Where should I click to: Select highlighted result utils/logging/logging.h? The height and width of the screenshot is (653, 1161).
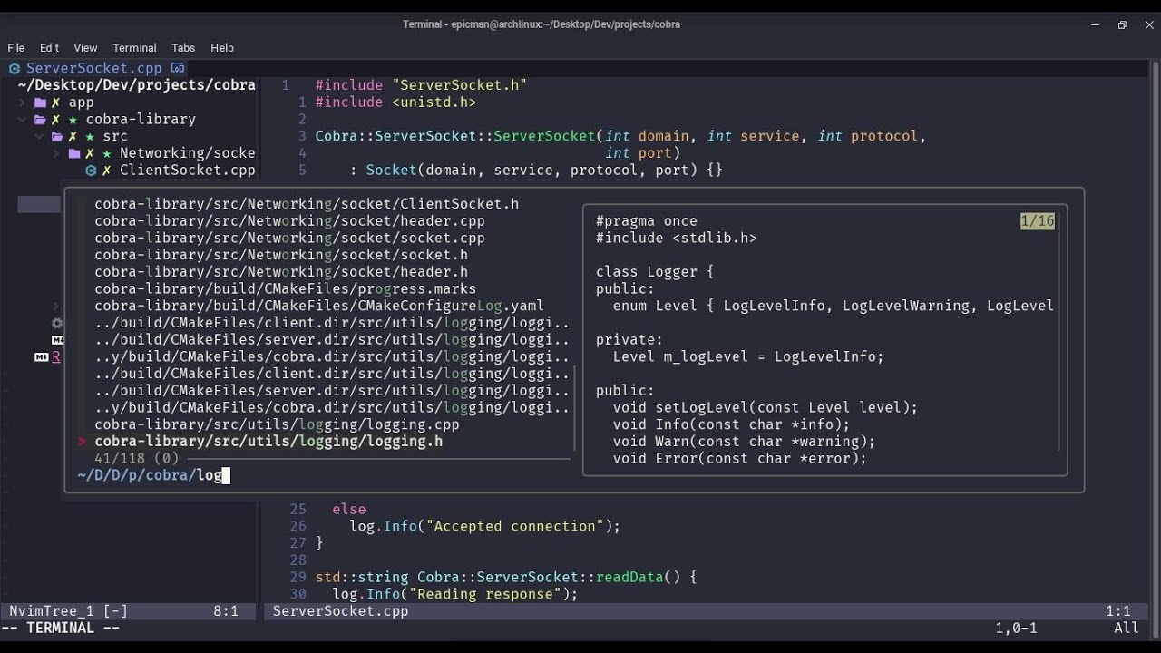(x=268, y=442)
